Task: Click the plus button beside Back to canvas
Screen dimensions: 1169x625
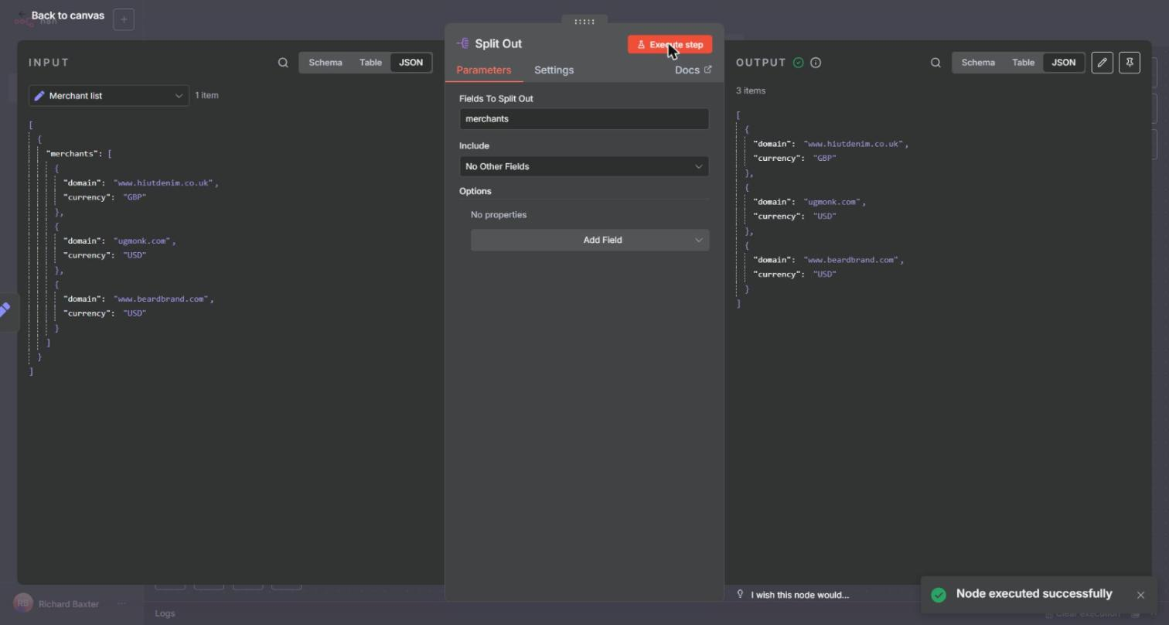Action: (x=124, y=19)
